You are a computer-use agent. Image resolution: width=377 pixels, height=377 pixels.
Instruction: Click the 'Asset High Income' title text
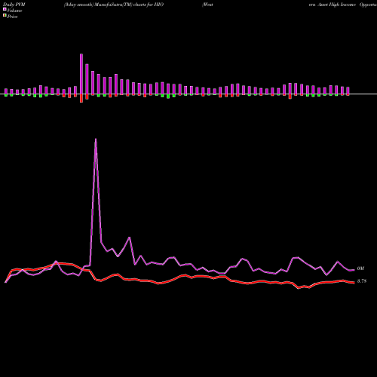point(336,5)
